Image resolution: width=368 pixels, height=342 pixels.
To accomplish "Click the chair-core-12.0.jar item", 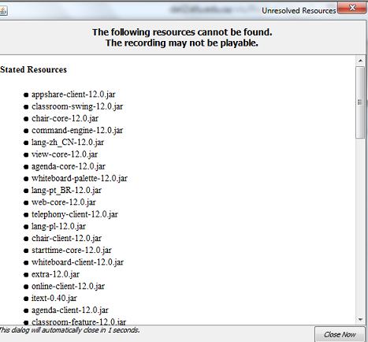I will point(65,118).
